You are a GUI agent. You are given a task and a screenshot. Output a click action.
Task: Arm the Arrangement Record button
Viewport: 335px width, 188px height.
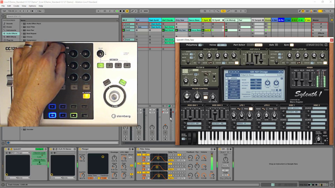point(124,11)
